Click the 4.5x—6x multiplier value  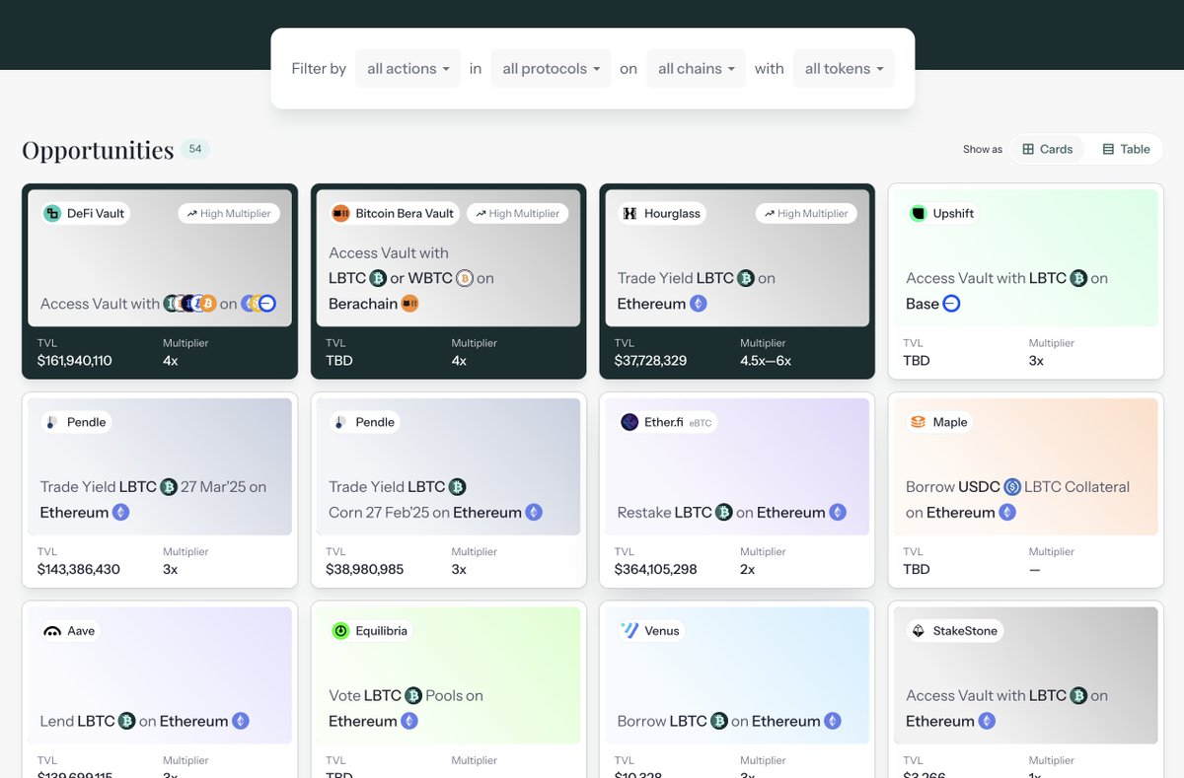766,361
